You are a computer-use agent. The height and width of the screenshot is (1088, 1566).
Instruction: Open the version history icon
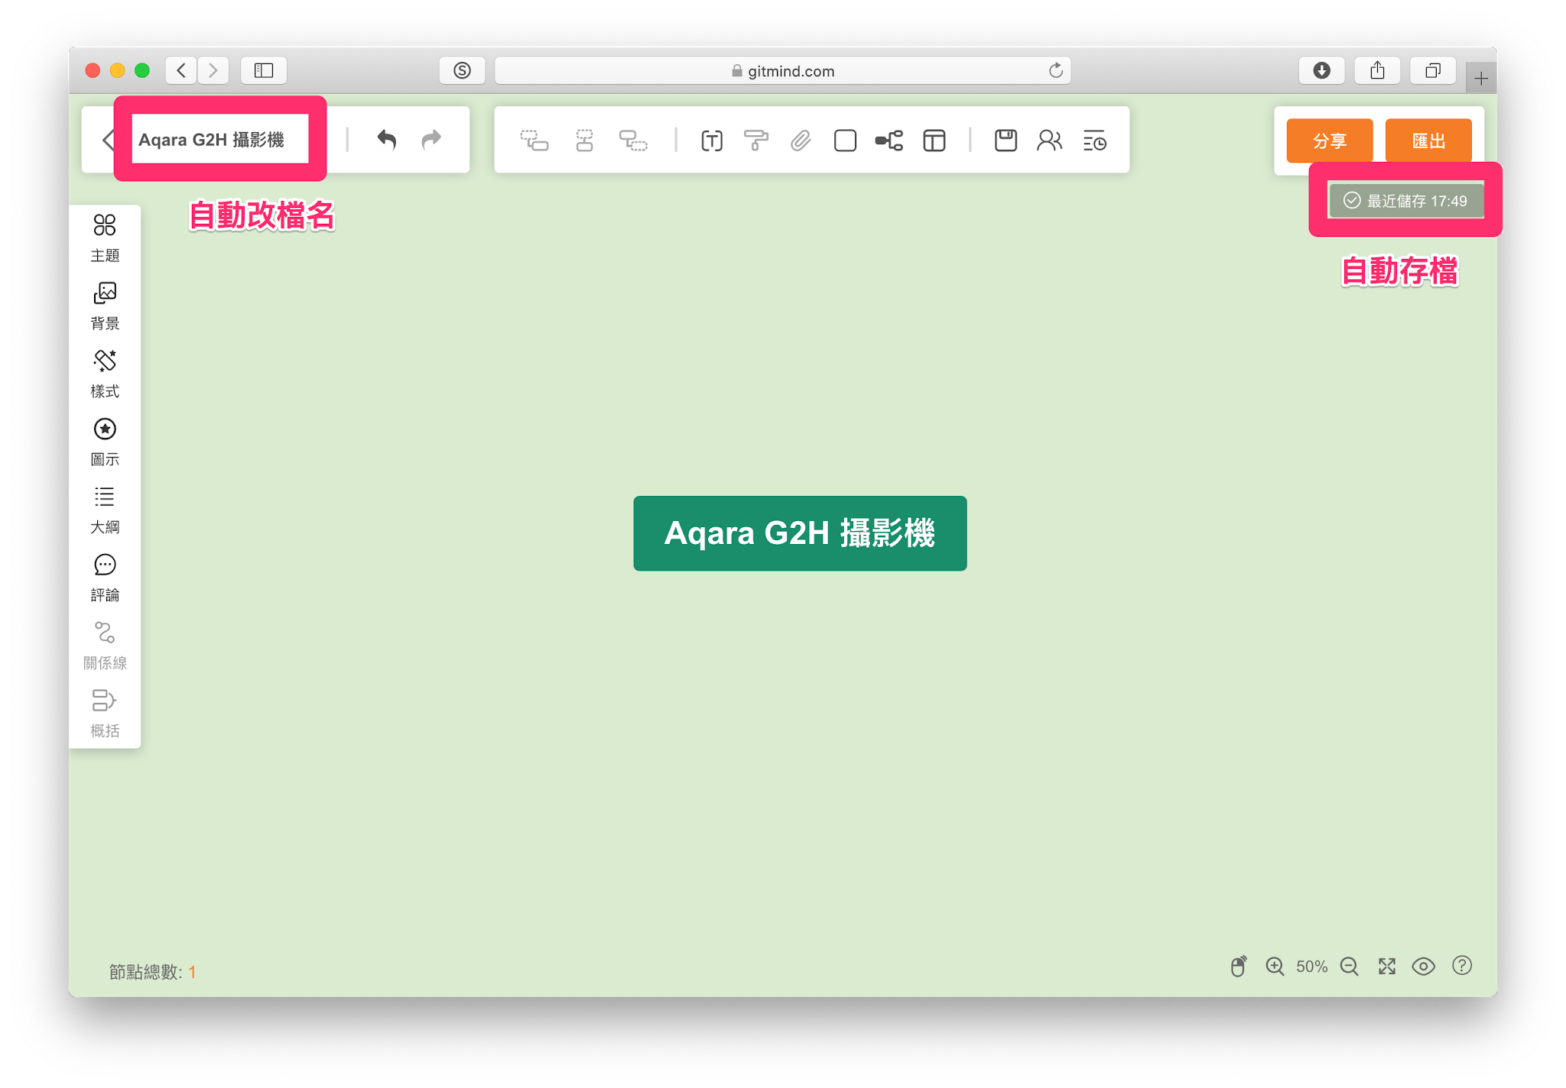(1095, 141)
